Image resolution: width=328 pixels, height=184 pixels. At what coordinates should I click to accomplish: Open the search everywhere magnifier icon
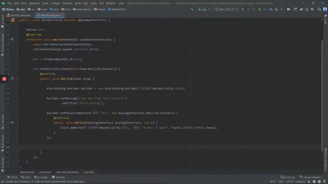pos(319,9)
